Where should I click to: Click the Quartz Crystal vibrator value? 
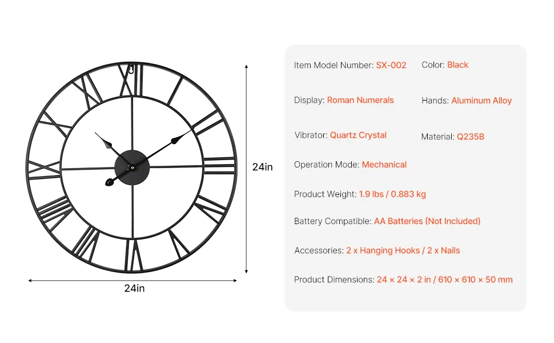click(358, 135)
